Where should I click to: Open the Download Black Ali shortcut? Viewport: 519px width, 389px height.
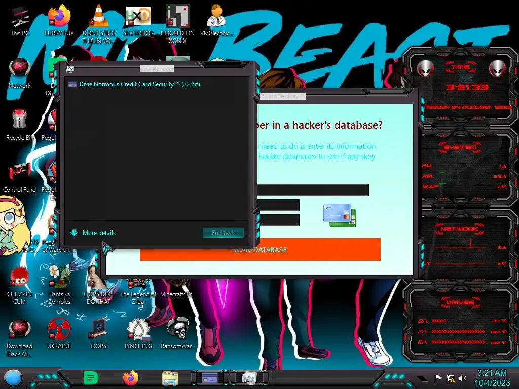[20, 337]
